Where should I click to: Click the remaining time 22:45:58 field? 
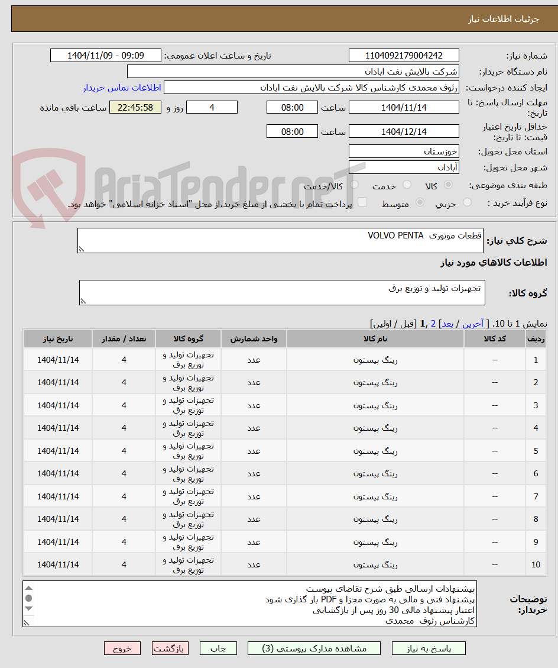135,107
